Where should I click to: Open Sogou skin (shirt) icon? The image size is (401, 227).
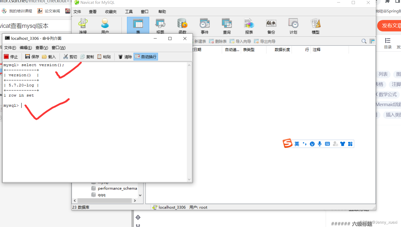point(343,144)
